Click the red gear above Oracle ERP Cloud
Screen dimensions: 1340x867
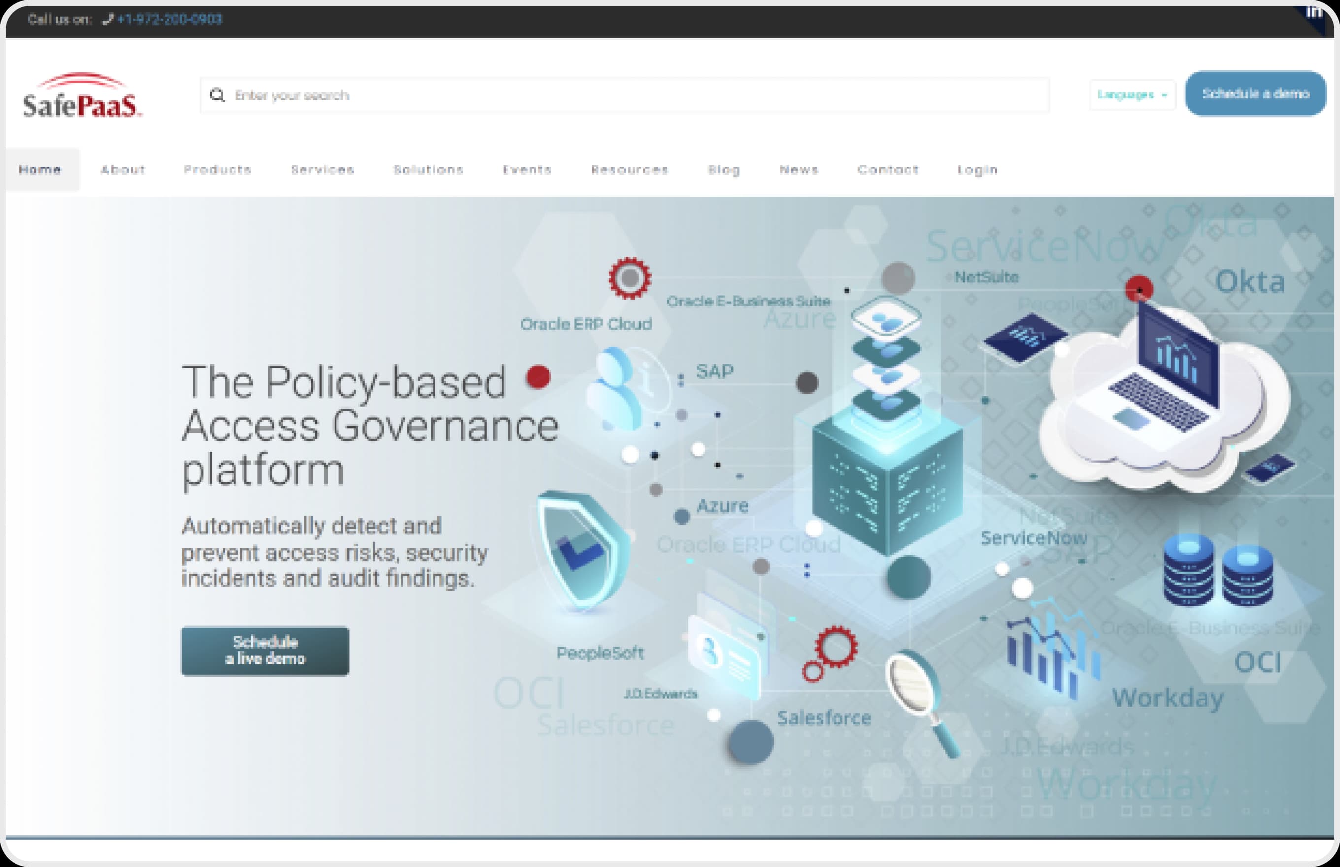coord(630,278)
